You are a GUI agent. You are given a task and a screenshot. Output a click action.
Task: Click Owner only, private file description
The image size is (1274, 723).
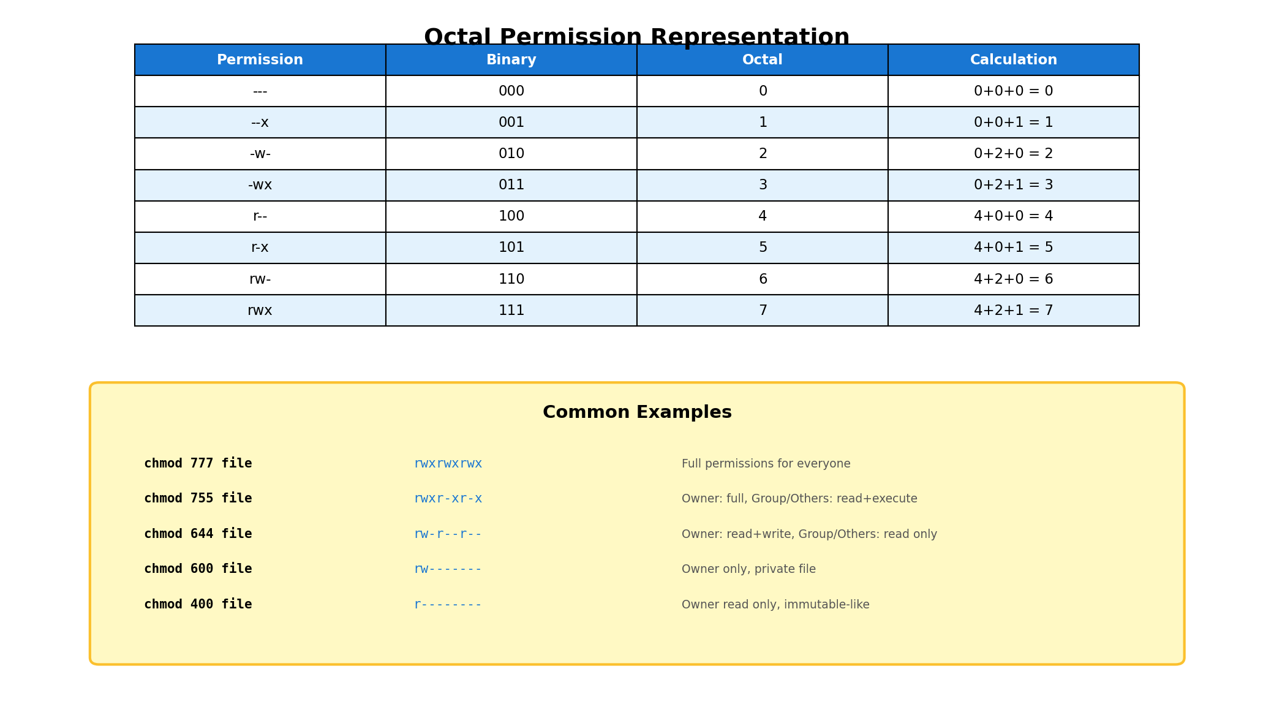(748, 569)
